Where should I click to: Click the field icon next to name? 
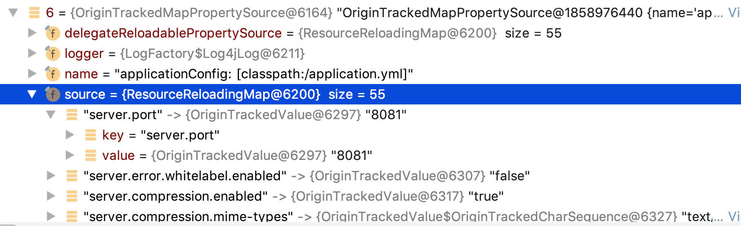pyautogui.click(x=53, y=74)
